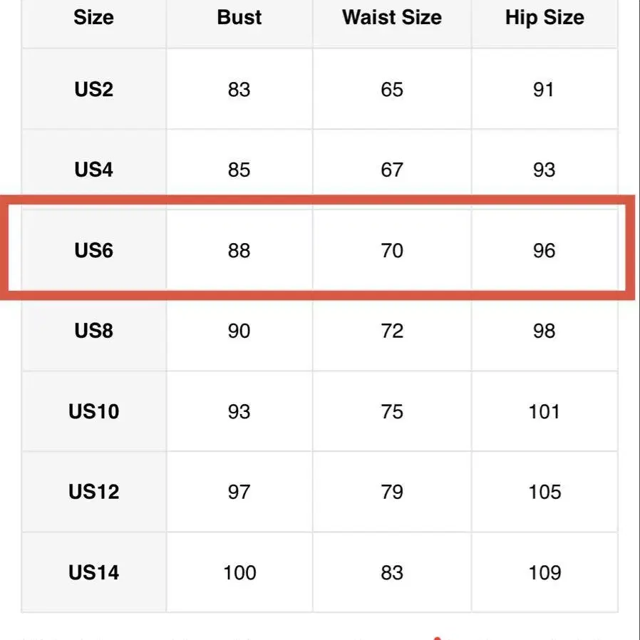Click the US8 waist value 72
640x640 pixels.
pos(392,331)
